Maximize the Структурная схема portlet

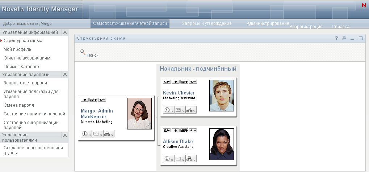pos(361,38)
